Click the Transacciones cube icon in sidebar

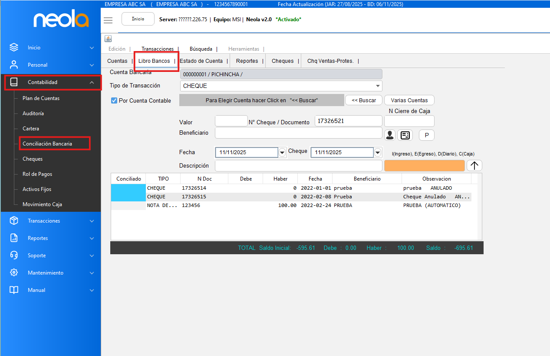click(x=14, y=221)
